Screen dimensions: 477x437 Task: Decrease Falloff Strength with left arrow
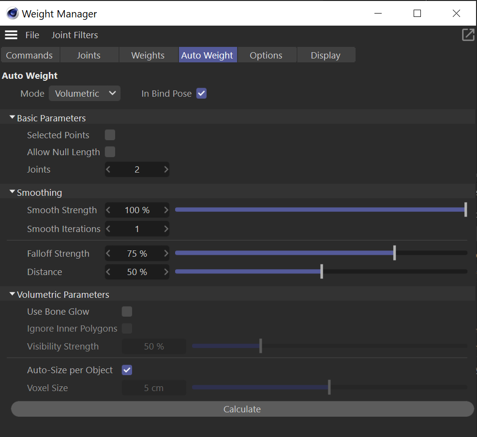coord(108,254)
